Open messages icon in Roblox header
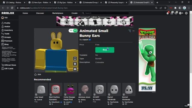The image size is (192, 108). 176,13
